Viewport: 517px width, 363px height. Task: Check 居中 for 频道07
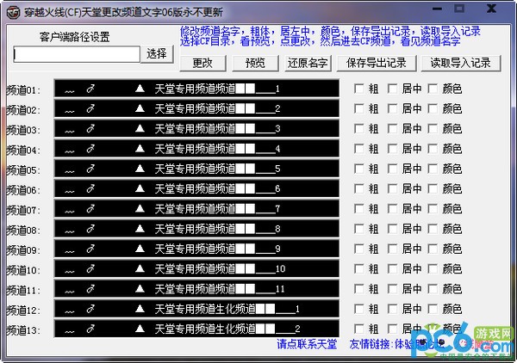point(392,209)
